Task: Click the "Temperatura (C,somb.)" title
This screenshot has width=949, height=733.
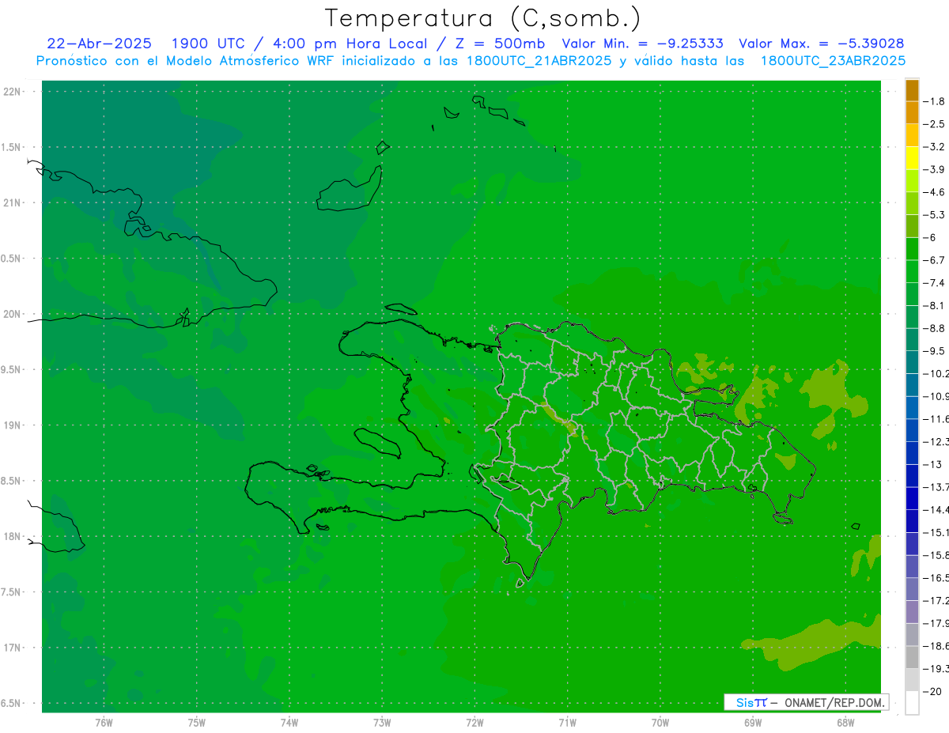Action: pyautogui.click(x=483, y=18)
